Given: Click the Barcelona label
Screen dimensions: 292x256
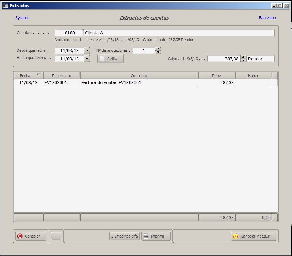Looking at the screenshot, I should 267,18.
